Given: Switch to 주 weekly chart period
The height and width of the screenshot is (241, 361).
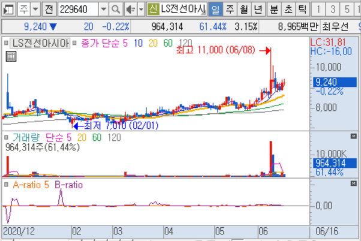Looking at the screenshot, I should (x=230, y=10).
